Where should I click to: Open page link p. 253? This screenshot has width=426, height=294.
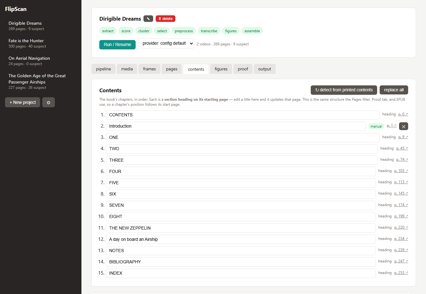click(x=401, y=273)
